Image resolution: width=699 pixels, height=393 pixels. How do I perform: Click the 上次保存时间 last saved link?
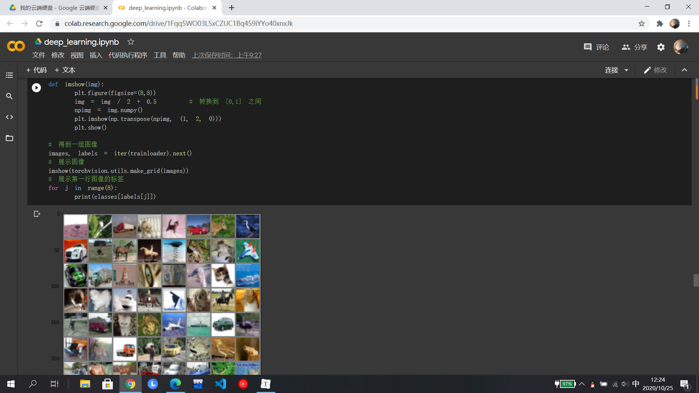click(x=227, y=55)
